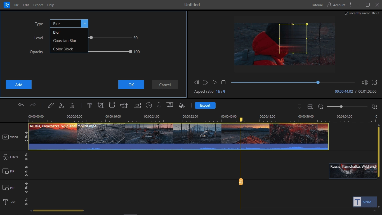The image size is (382, 215).
Task: Lock the Text track
Action: 26,200
